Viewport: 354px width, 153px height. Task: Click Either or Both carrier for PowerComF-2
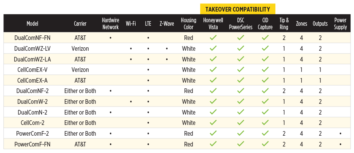tap(80, 133)
